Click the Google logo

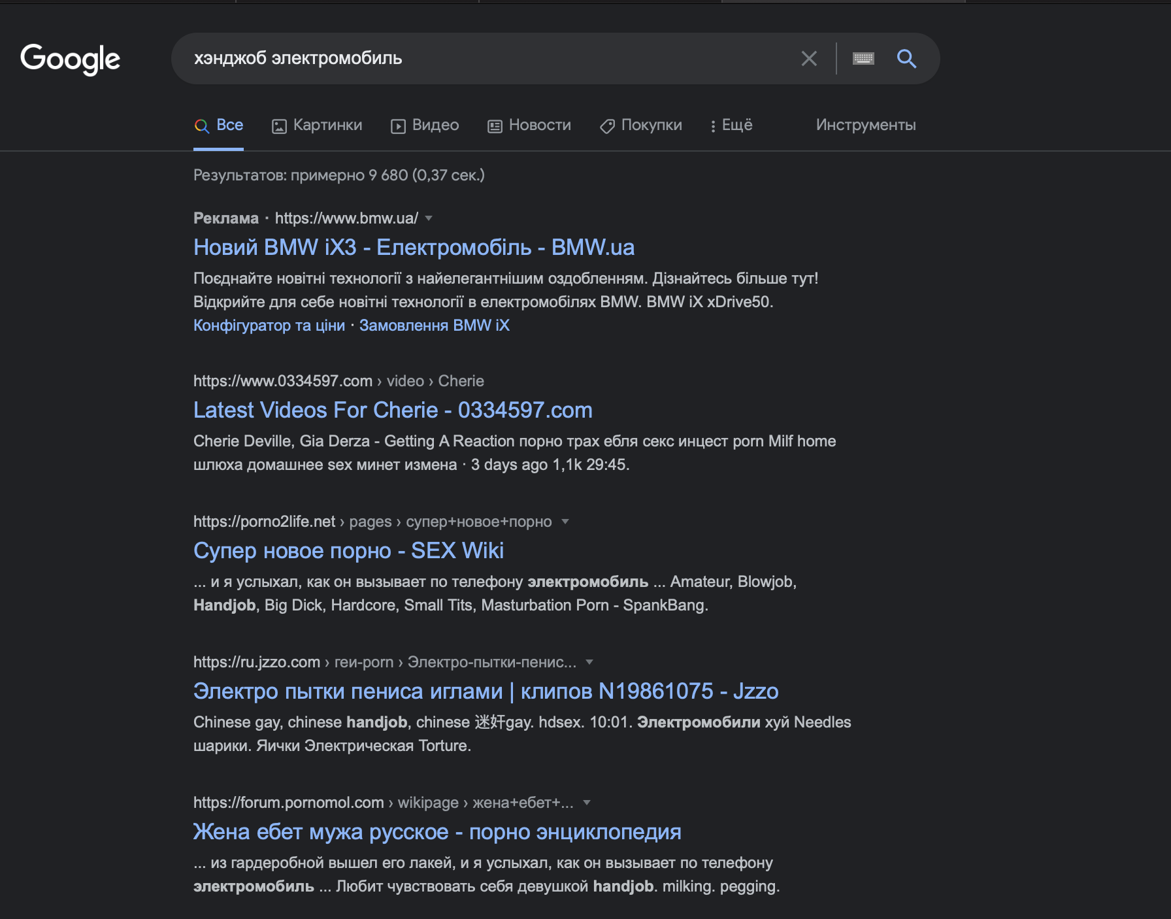click(70, 59)
